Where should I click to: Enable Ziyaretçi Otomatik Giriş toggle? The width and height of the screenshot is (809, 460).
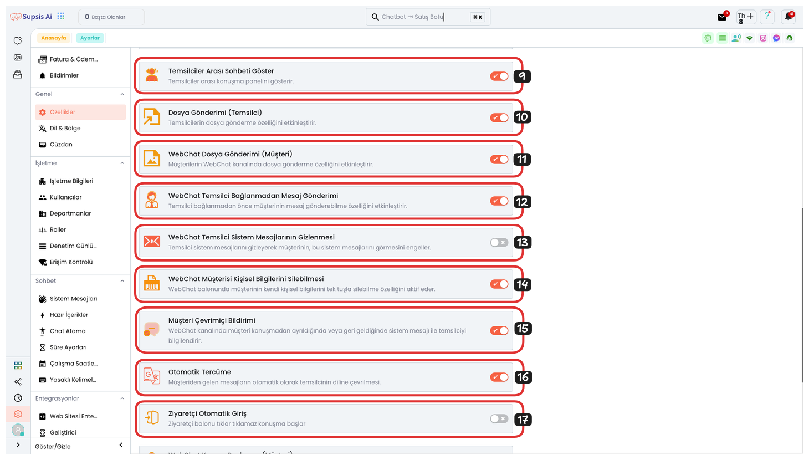pos(499,418)
